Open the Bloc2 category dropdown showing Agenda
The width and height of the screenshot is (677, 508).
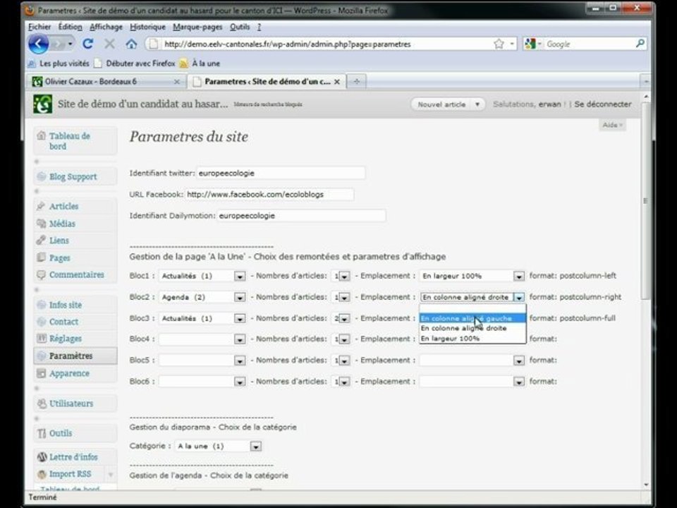pos(202,297)
